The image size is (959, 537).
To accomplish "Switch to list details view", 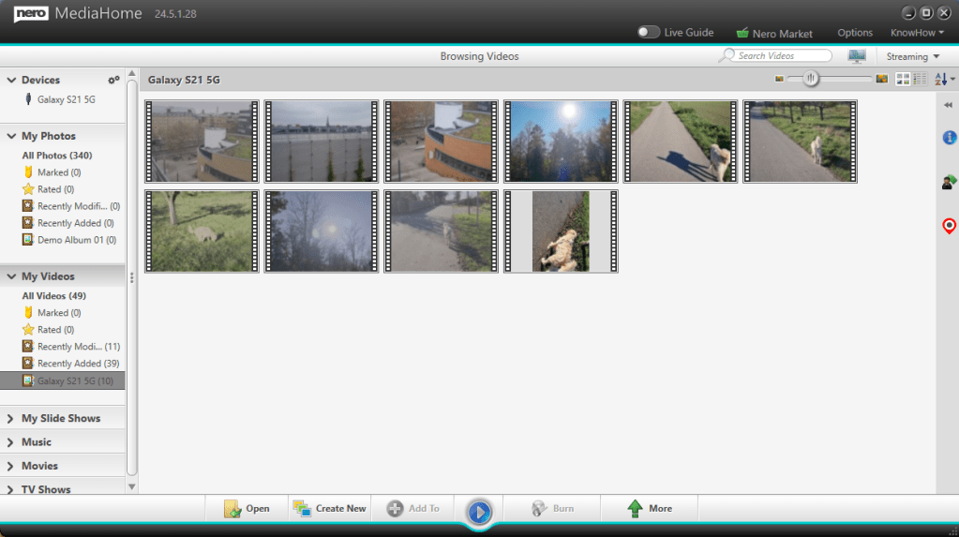I will coord(920,80).
